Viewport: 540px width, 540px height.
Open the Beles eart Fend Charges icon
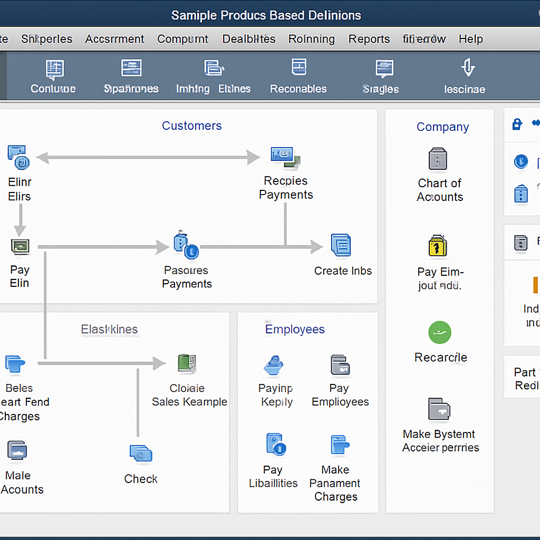tap(15, 364)
